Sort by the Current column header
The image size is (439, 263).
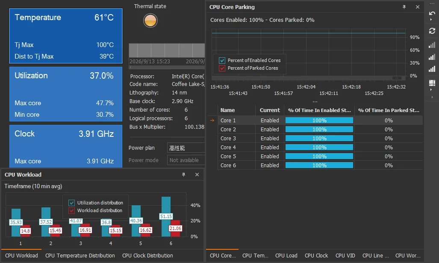coord(270,110)
